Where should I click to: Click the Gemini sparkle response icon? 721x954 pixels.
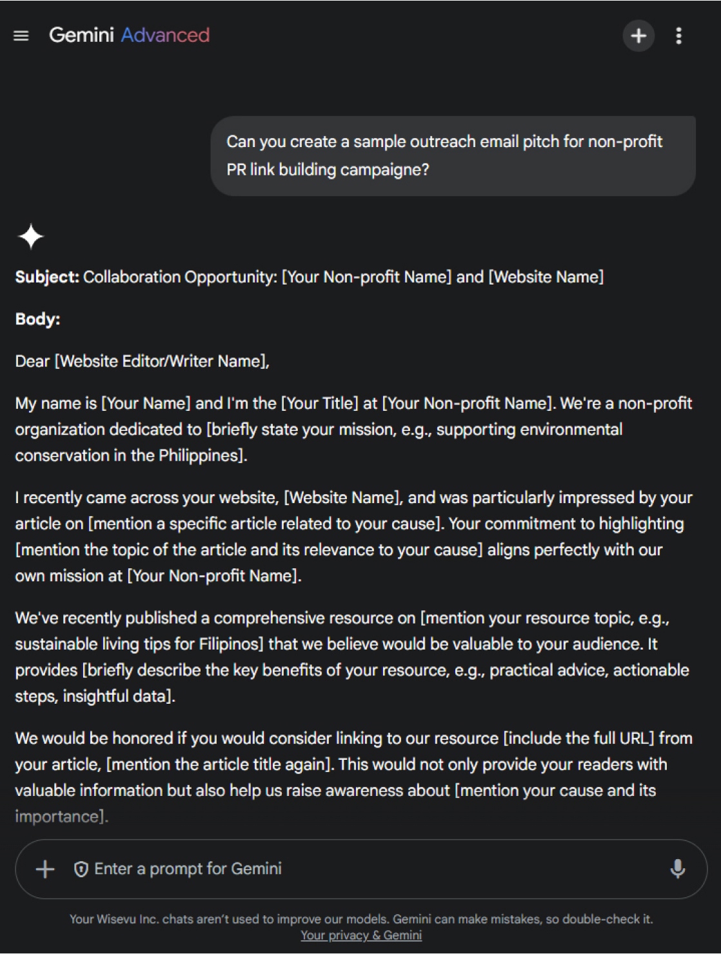click(30, 237)
